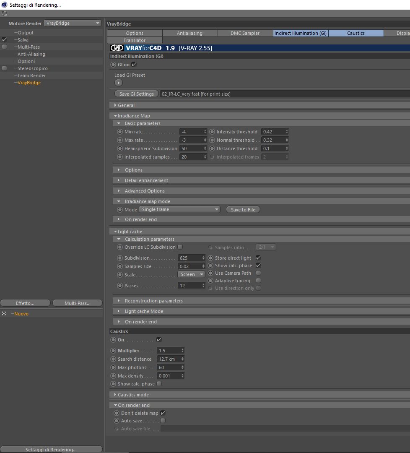Toggle Caustics On checkbox
The image size is (410, 453).
[159, 339]
